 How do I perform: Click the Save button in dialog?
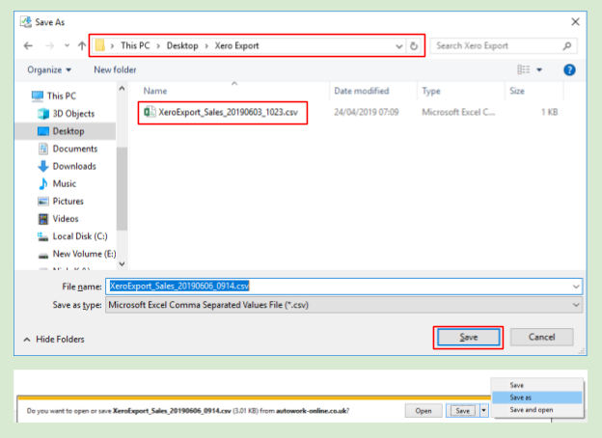point(468,337)
